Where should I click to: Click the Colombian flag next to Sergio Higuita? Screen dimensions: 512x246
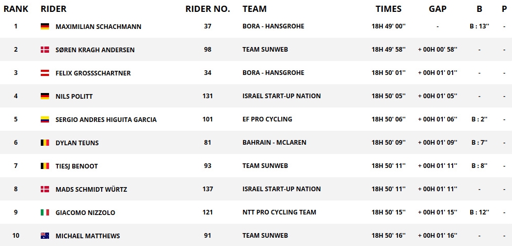45,119
